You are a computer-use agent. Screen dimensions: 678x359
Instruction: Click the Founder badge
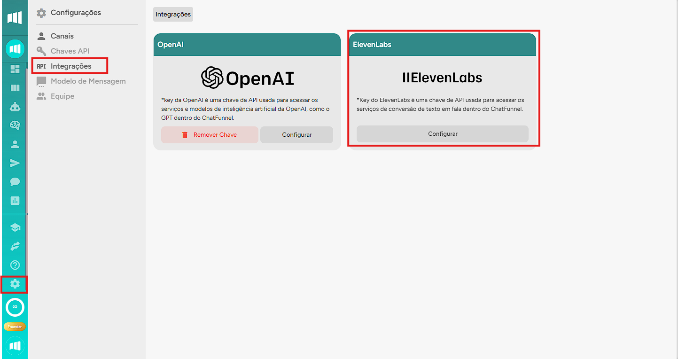click(15, 327)
